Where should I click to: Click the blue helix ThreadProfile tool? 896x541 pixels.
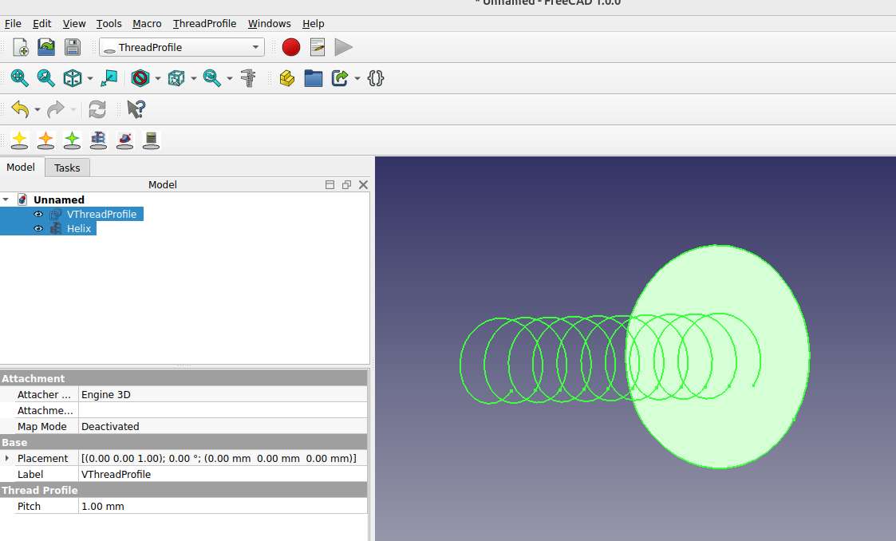click(x=98, y=140)
